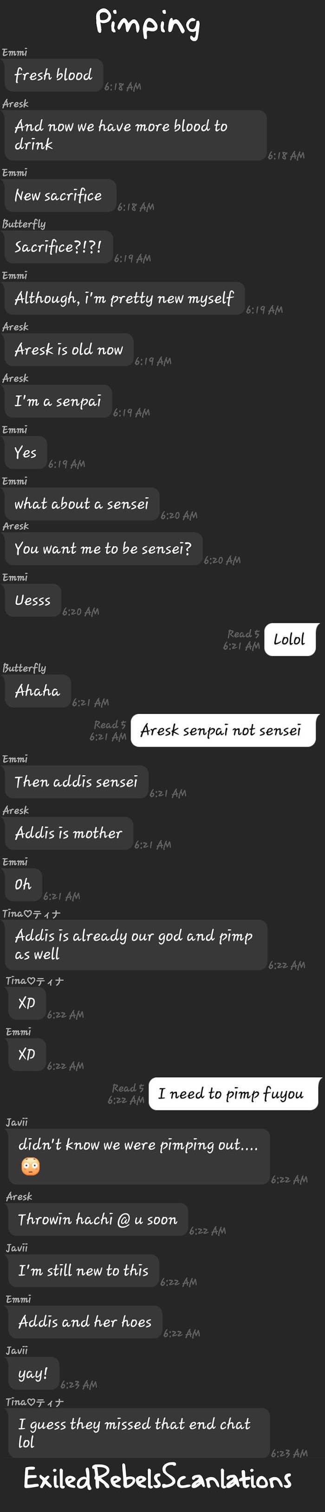This screenshot has width=325, height=1512.
Task: Tap the 'Addis and her hoes' bubble
Action: point(85,1321)
